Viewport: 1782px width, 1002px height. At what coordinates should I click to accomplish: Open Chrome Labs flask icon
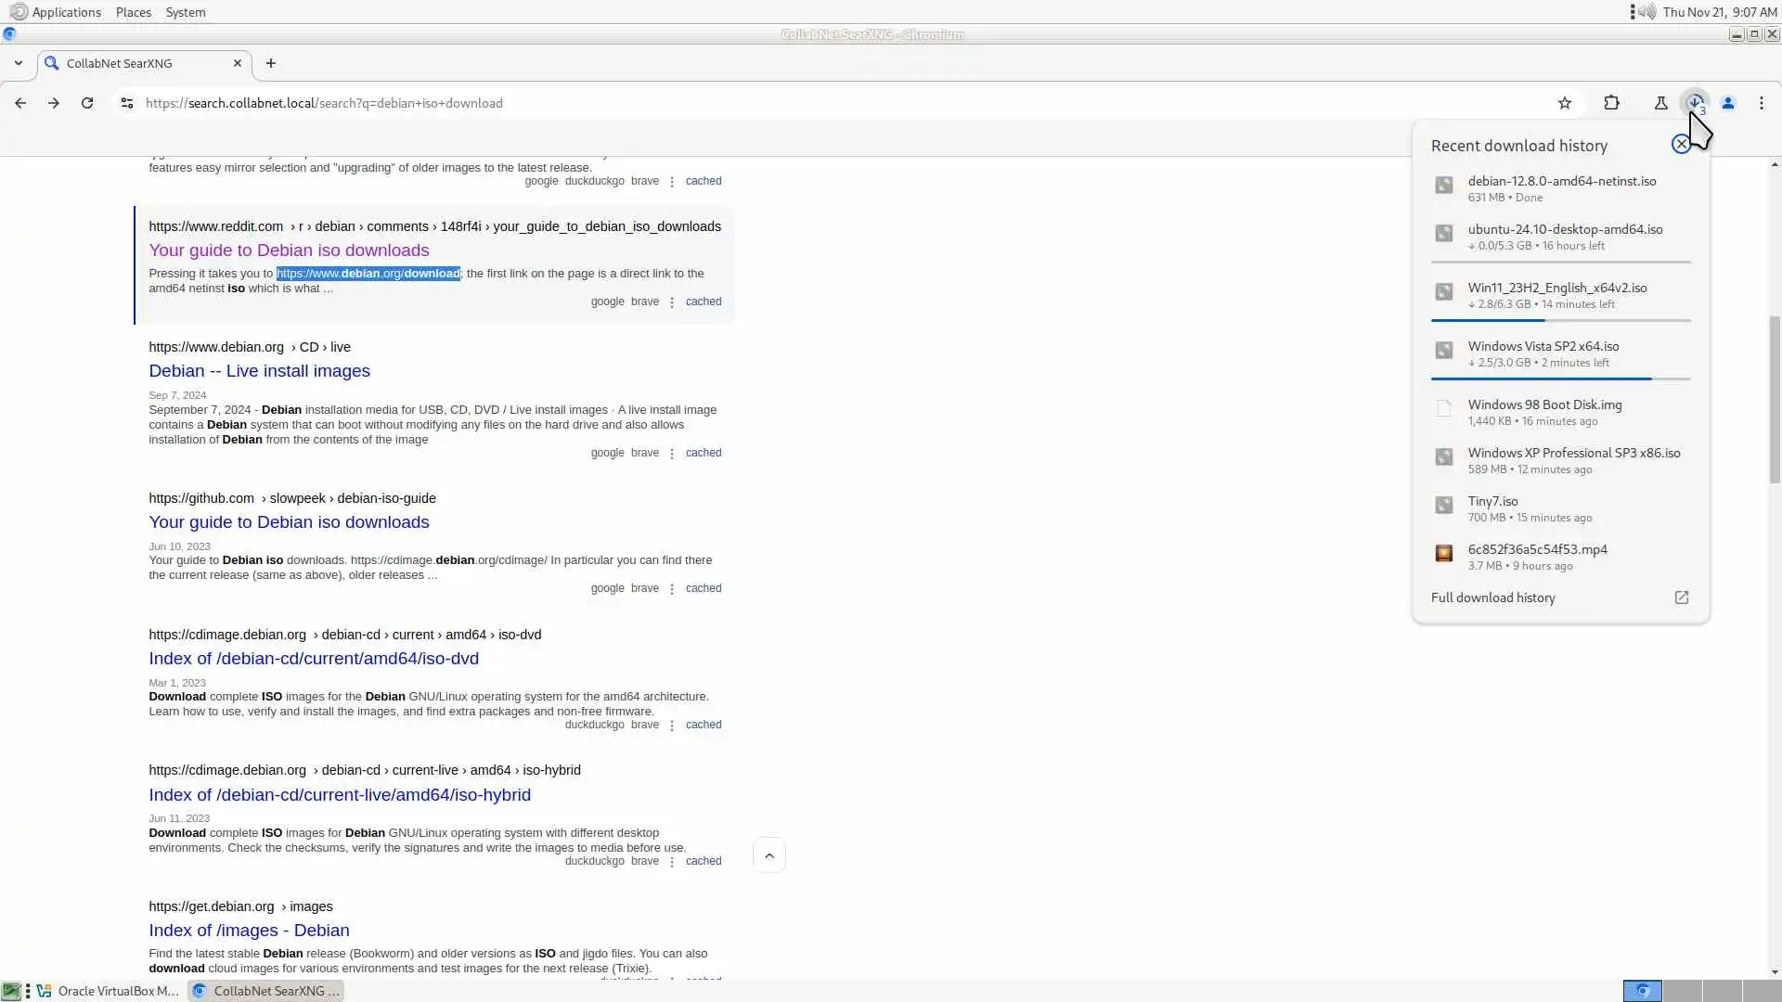[1660, 103]
